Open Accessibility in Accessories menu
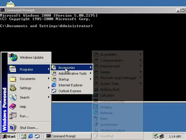186x140 pixels. coord(117,55)
